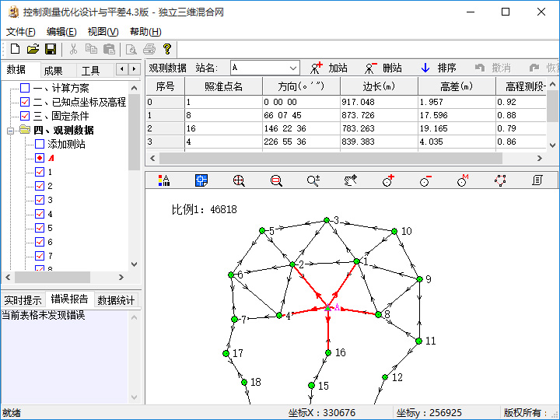Viewport: 560px width, 420px height.
Task: Click the plus/minus zoom magnifier icon
Action: point(313,180)
